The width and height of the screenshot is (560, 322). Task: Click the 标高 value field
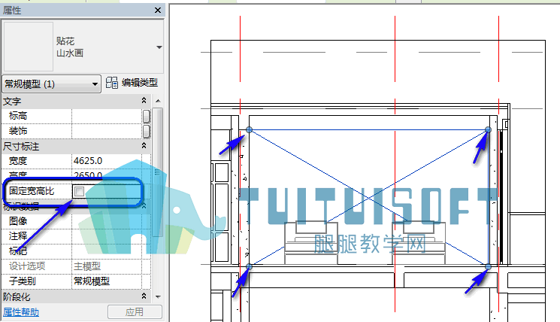(107, 116)
